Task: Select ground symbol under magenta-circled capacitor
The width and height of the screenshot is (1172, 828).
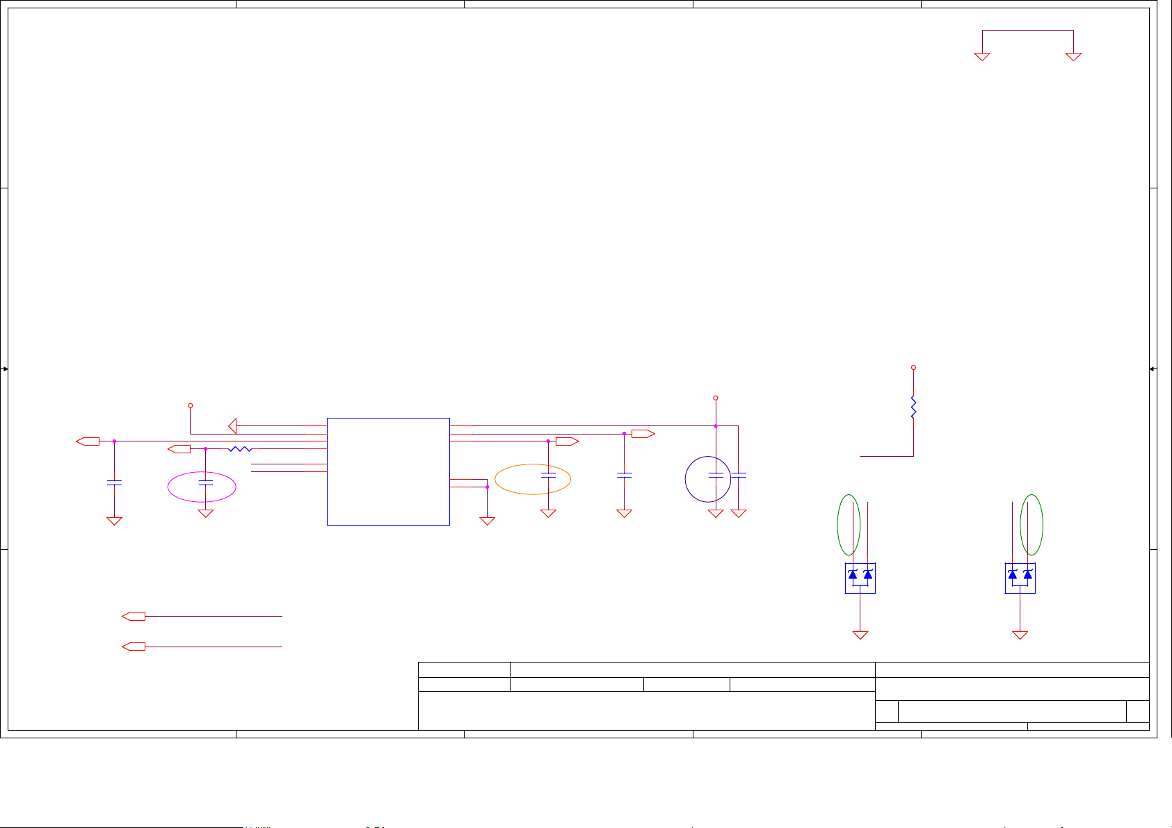Action: pyautogui.click(x=205, y=514)
